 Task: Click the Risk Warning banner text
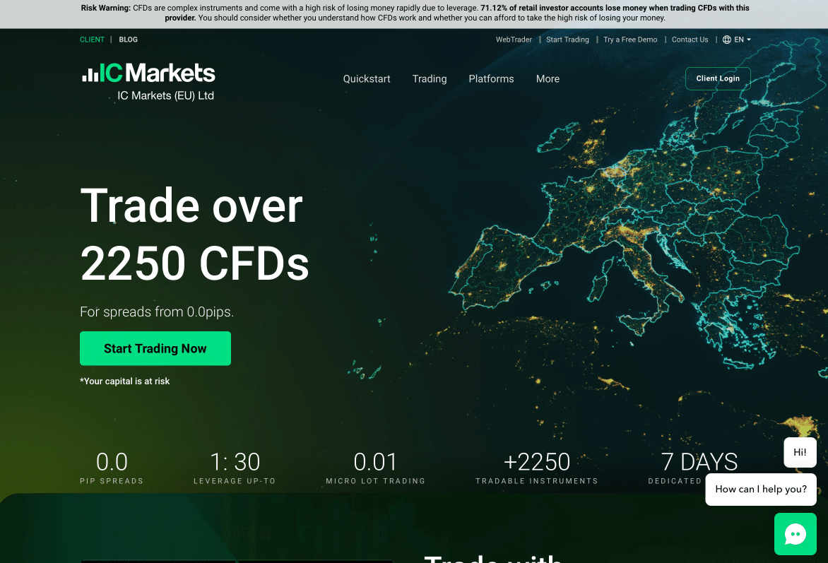click(x=415, y=13)
